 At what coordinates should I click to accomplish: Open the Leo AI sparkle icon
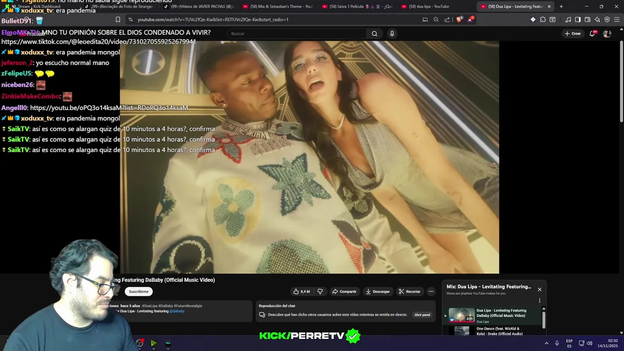point(597,19)
